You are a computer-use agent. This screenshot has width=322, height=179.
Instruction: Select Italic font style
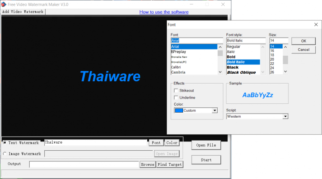243,52
